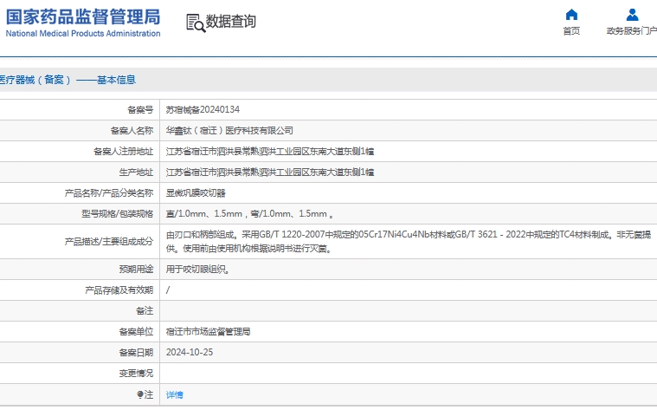Select the filing date 2024-10-25

point(190,353)
